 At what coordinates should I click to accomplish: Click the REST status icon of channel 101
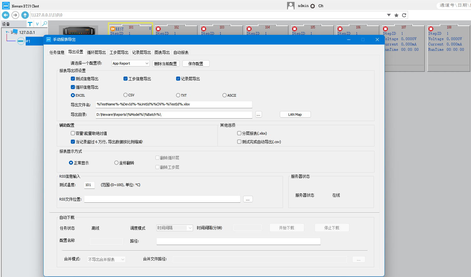click(x=113, y=29)
